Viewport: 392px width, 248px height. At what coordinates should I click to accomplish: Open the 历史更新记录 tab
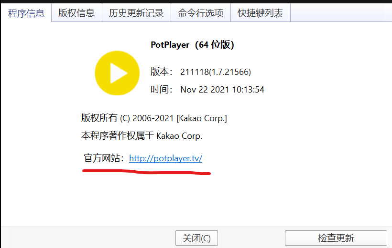[x=136, y=13]
